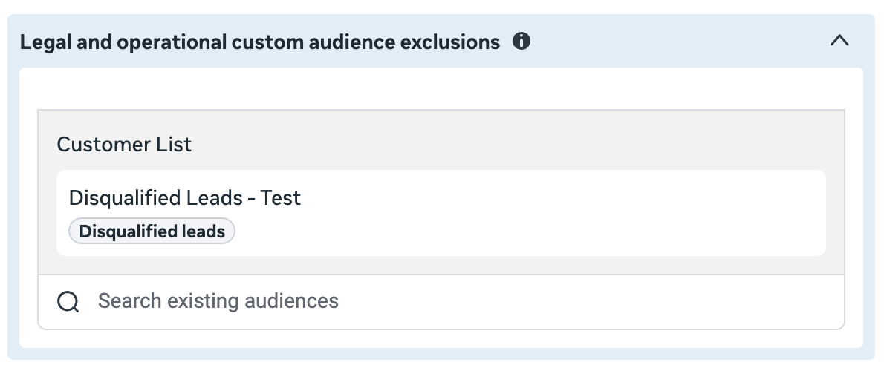Click the info icon beside exclusions title
This screenshot has height=368, width=884.
(x=521, y=41)
